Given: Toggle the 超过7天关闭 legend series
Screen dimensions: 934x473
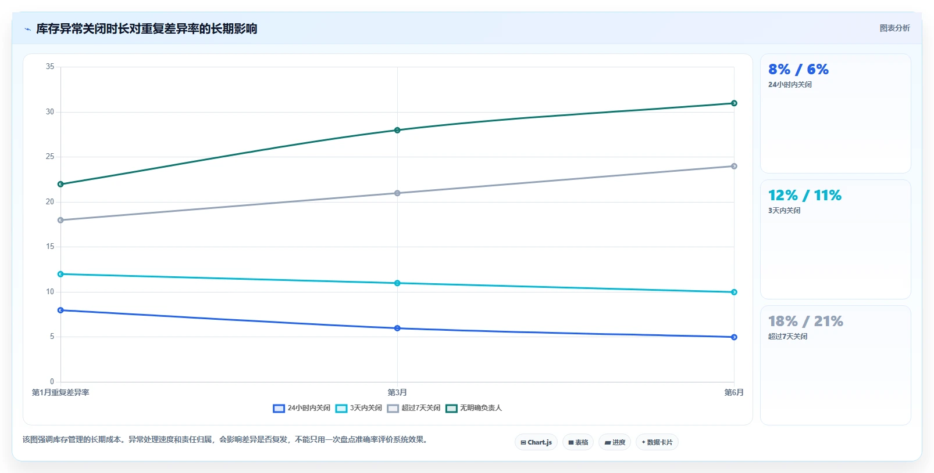Looking at the screenshot, I should click(413, 408).
